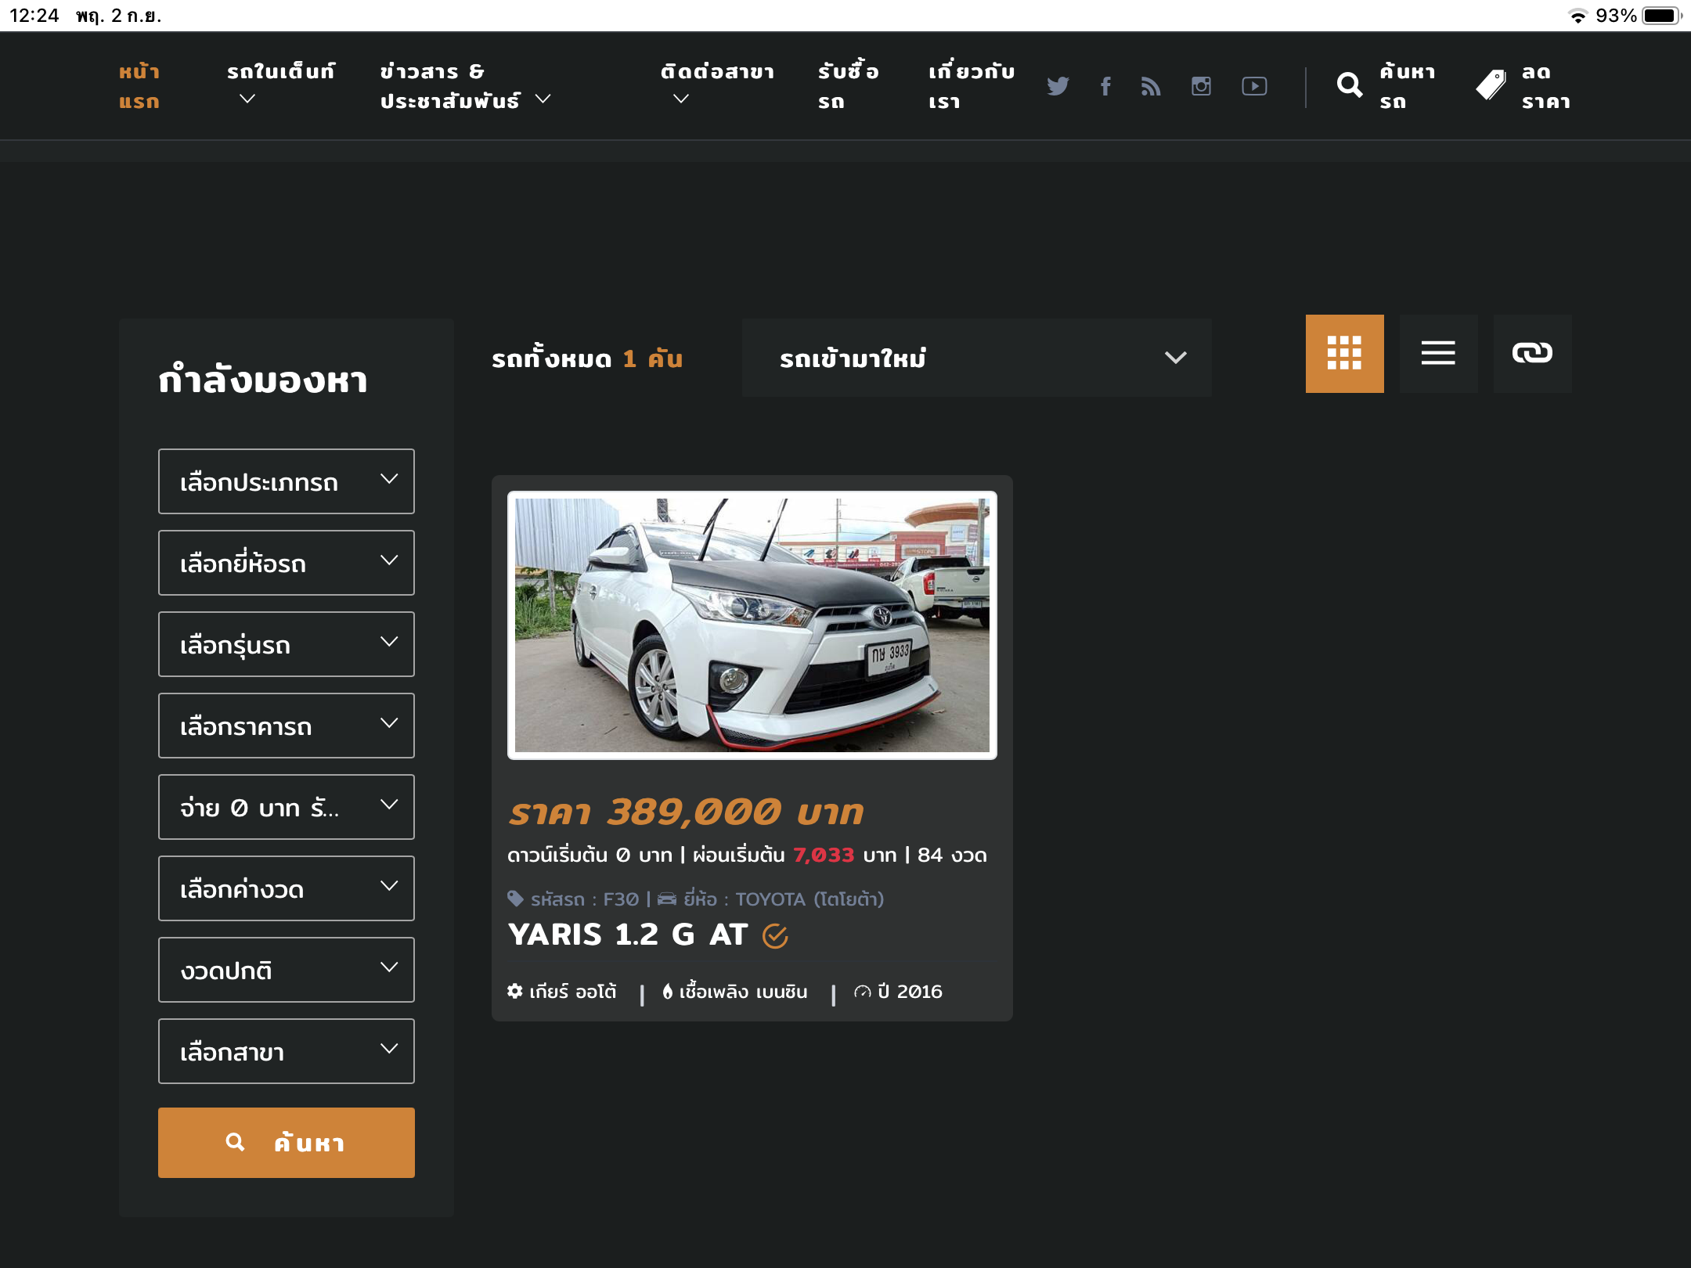
Task: Open the เลือกราคารถ price range dropdown
Action: pos(286,726)
